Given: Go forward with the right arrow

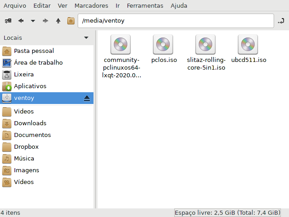Looking at the screenshot, I should 45,21.
